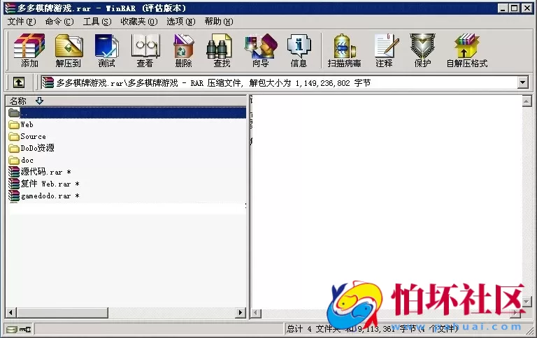This screenshot has width=537, height=338.
Task: Launch the 向导 (Wizard) icon
Action: tap(260, 50)
